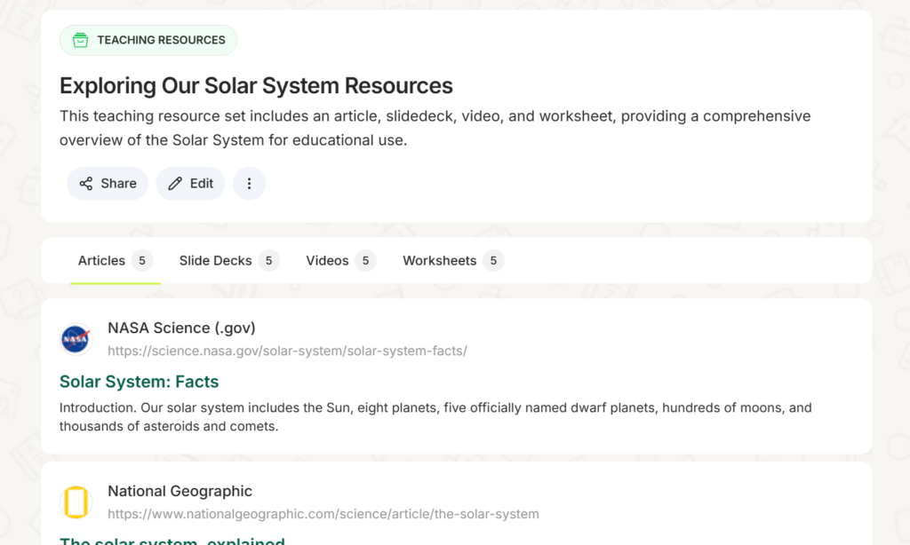Click the National Geographic source name
Screen dimensions: 910x545
click(180, 491)
